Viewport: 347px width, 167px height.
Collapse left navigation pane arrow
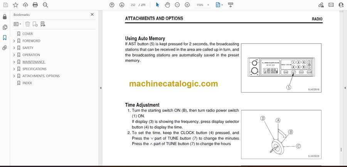tap(101, 88)
